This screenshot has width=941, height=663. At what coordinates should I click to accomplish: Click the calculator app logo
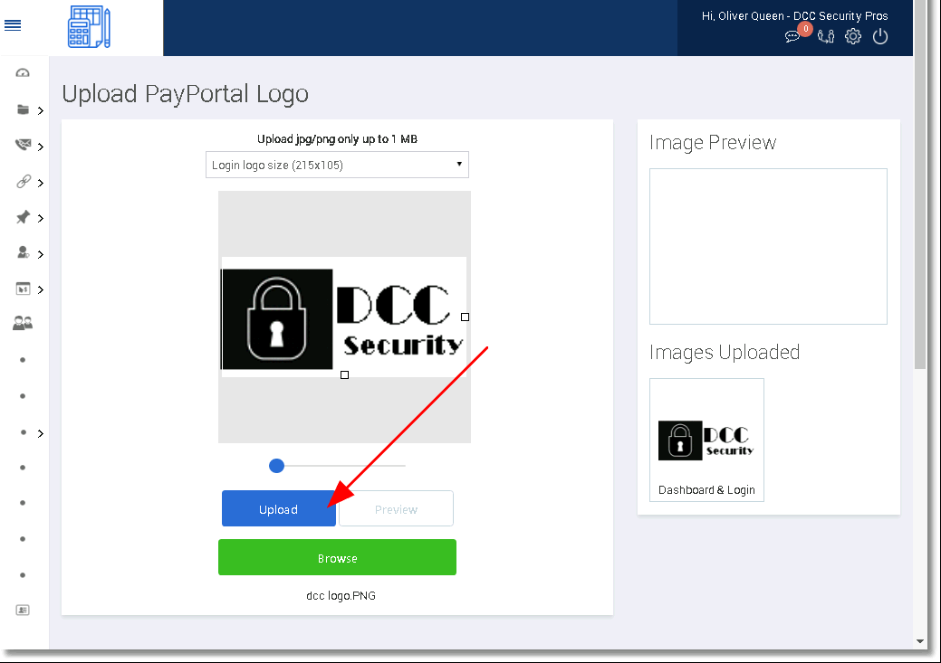pos(89,27)
